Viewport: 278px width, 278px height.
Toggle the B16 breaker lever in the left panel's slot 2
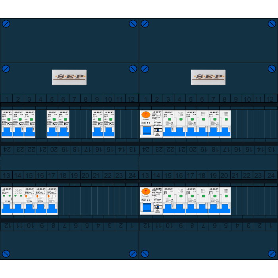[x=18, y=132]
